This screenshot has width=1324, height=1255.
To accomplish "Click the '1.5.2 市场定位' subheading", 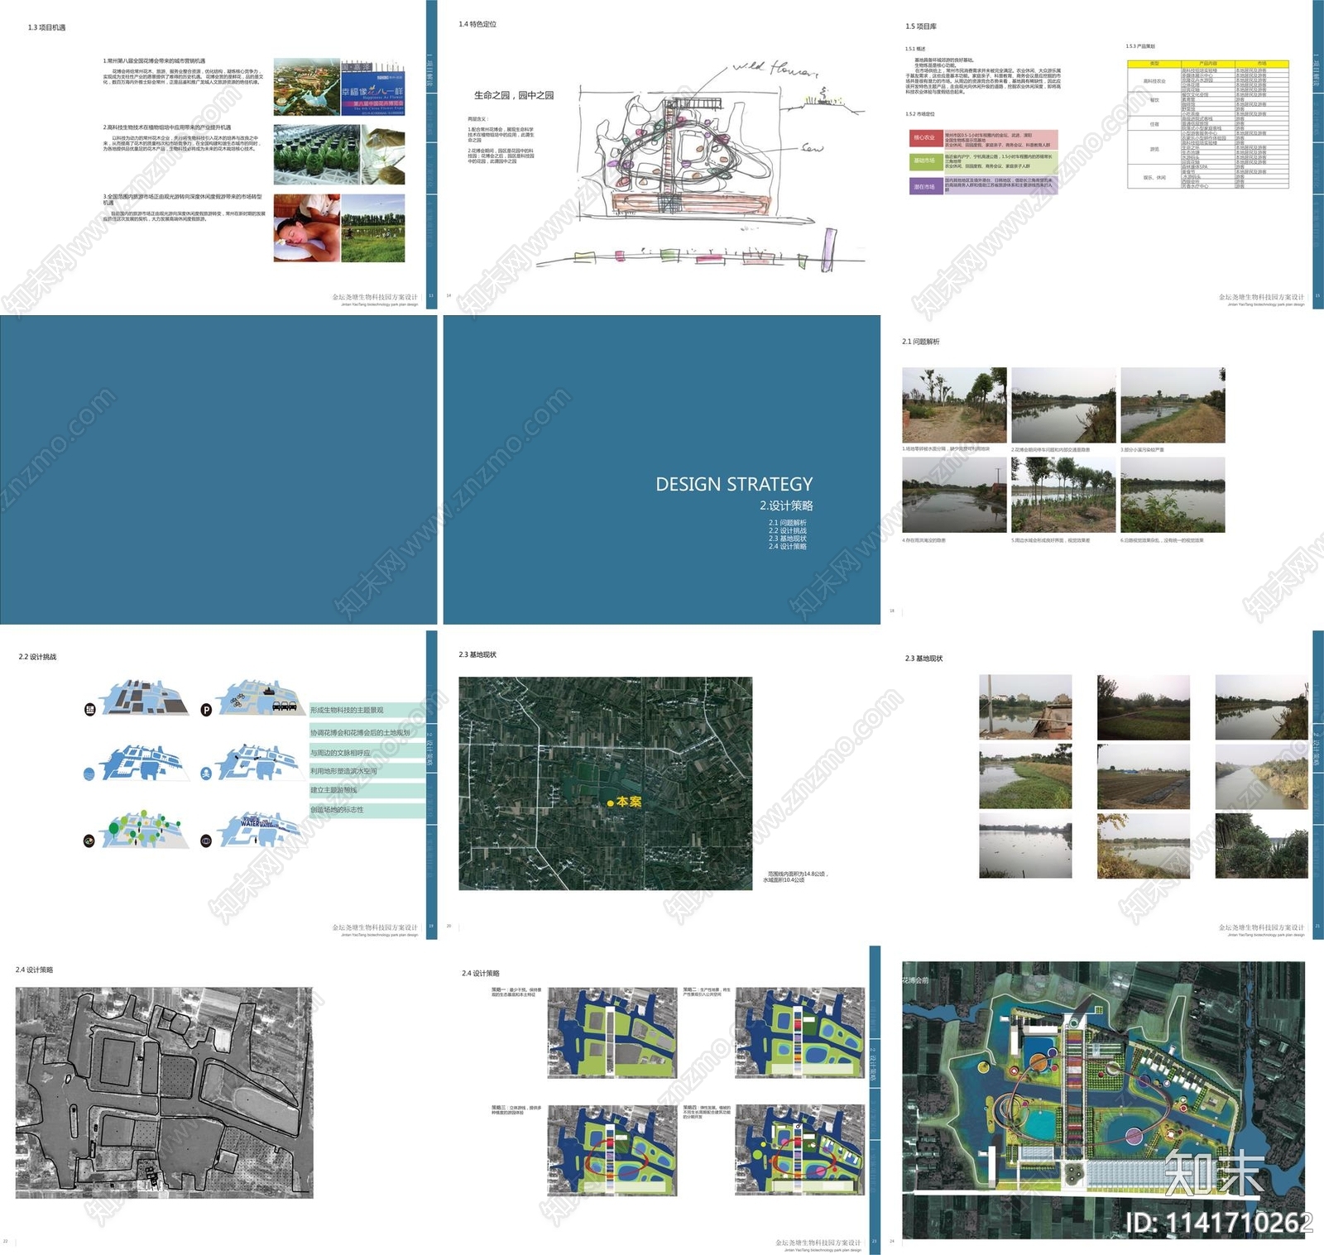I will point(919,114).
